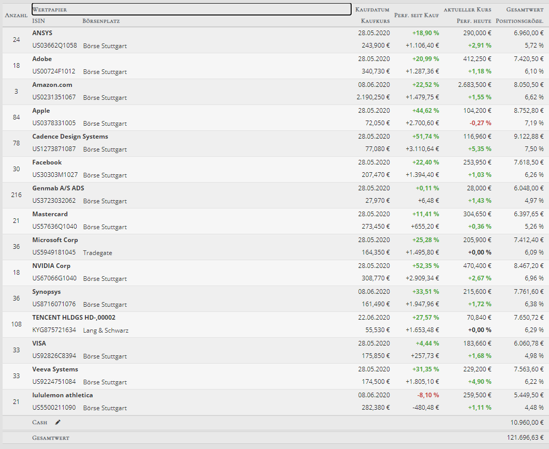Click the Tradegate exchange label
The width and height of the screenshot is (549, 449).
97,253
